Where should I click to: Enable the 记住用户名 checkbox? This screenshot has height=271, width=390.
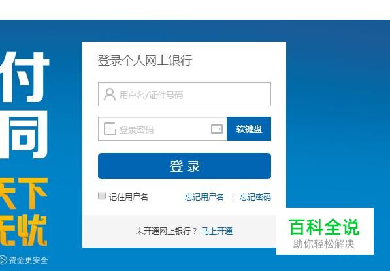click(x=102, y=195)
